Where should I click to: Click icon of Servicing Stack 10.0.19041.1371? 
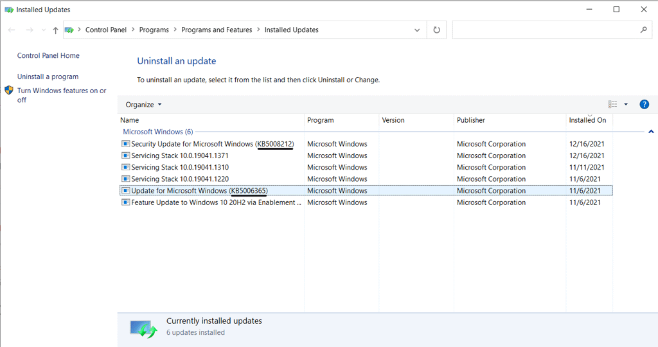125,156
